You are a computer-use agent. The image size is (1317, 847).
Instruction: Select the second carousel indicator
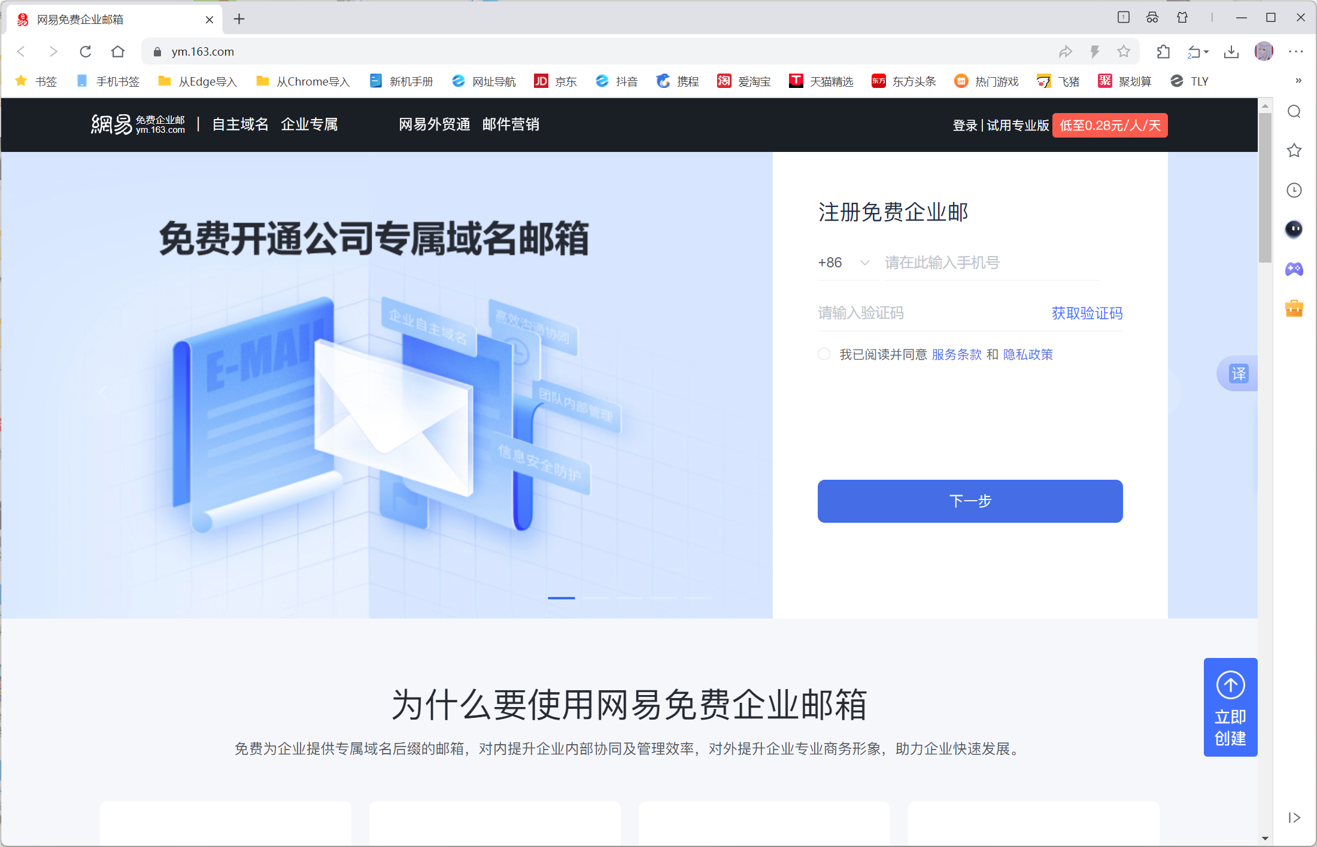point(595,598)
